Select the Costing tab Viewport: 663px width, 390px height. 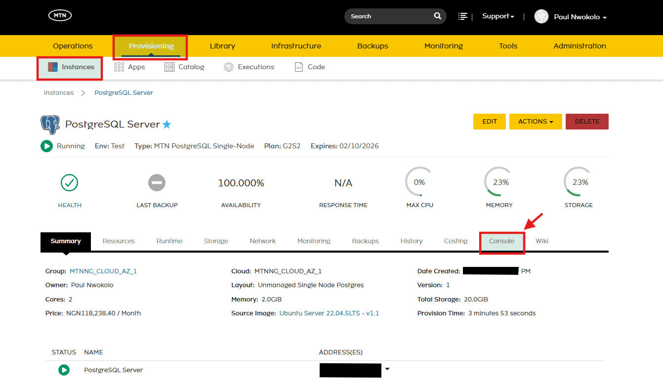click(x=456, y=241)
